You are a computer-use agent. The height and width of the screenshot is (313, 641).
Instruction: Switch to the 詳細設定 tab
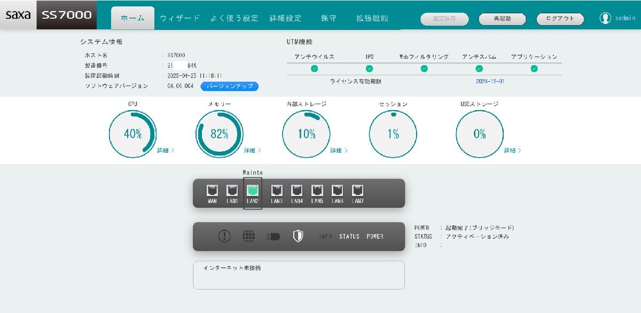coord(286,18)
